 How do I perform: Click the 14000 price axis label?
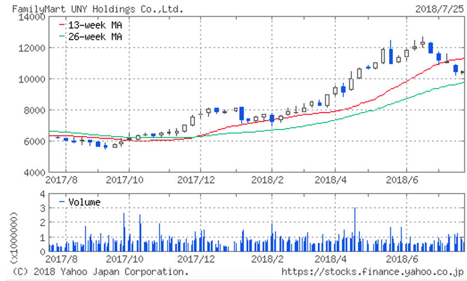point(34,17)
